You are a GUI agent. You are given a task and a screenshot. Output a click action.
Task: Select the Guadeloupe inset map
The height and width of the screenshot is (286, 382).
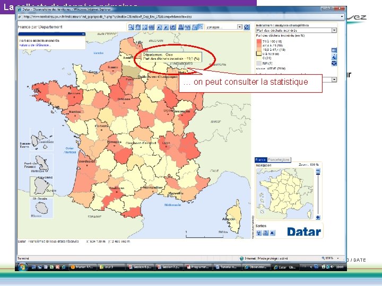tap(42, 139)
